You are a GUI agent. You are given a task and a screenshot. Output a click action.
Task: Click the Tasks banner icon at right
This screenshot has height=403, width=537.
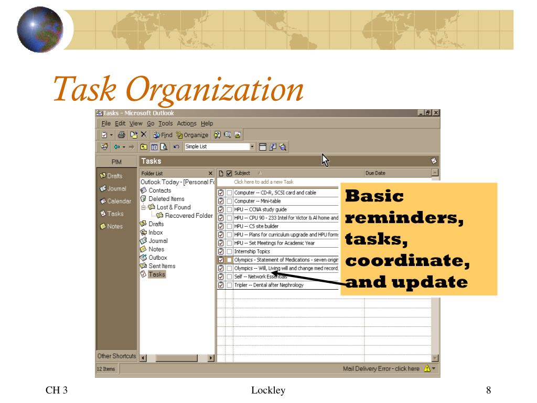tap(434, 161)
